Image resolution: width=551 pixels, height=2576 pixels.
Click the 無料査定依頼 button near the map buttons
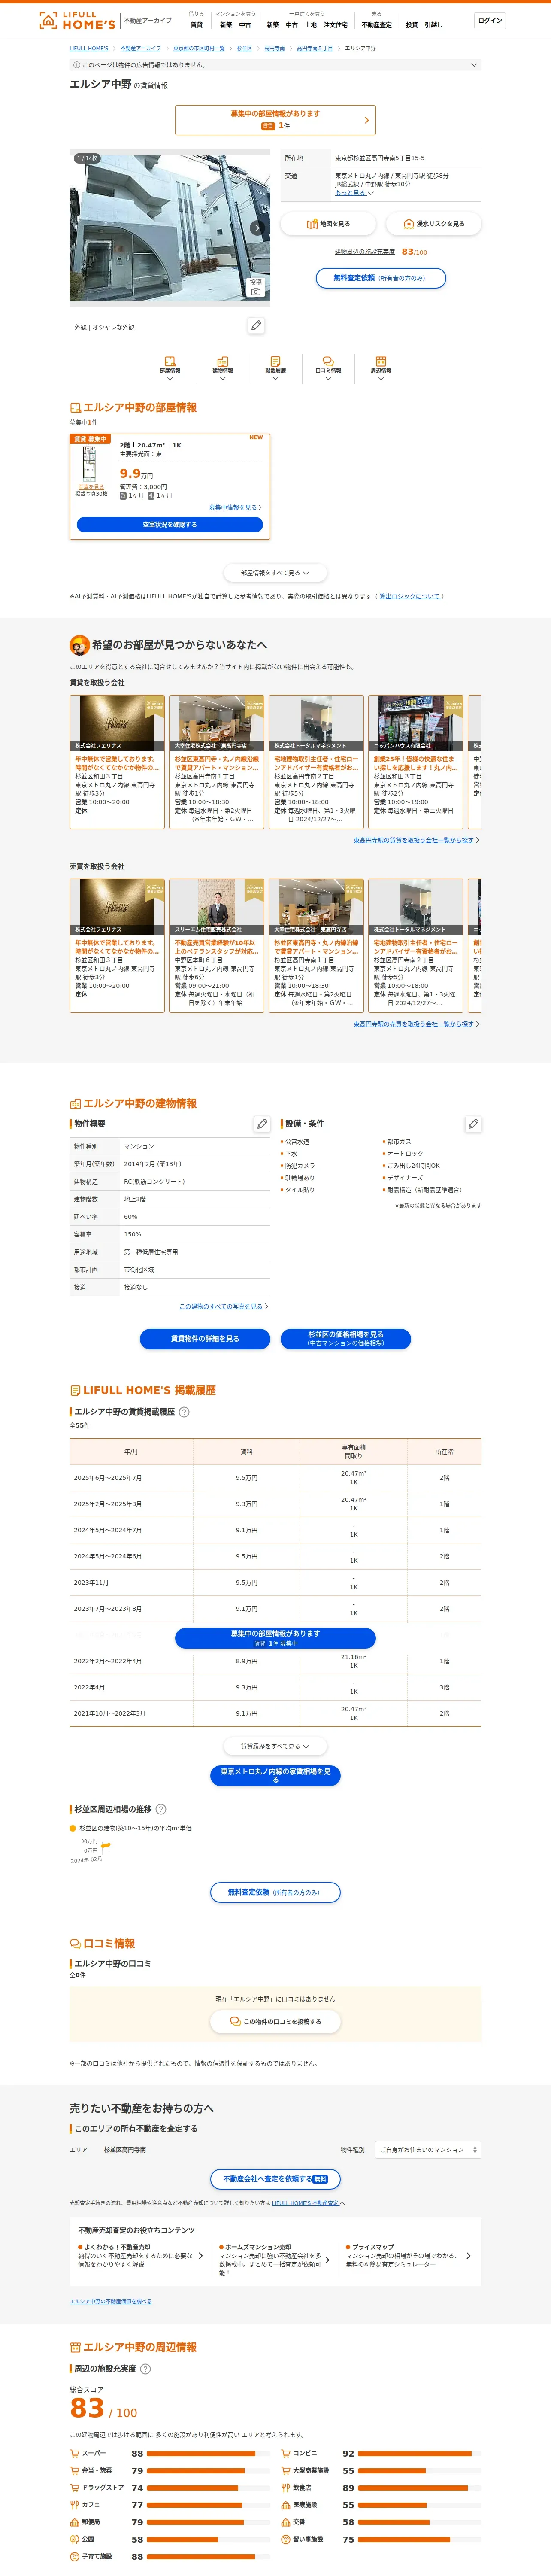point(381,278)
